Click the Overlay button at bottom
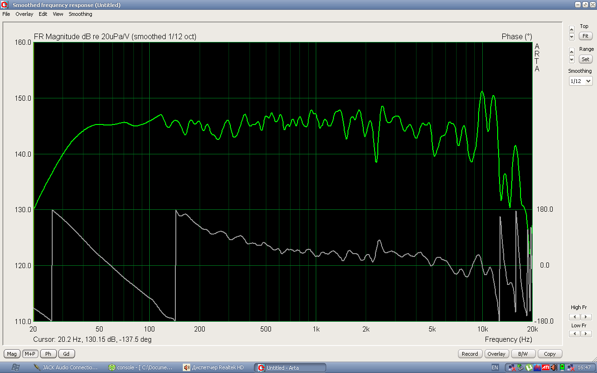The image size is (597, 373). click(496, 354)
